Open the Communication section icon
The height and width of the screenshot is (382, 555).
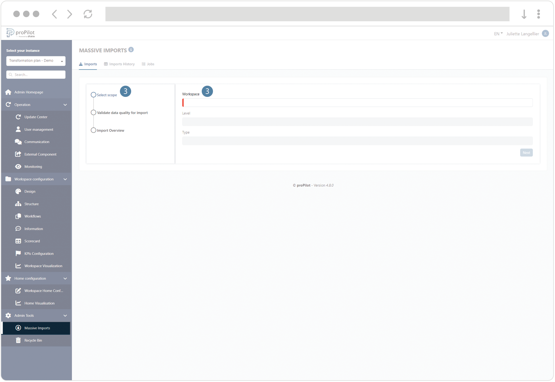pyautogui.click(x=18, y=142)
